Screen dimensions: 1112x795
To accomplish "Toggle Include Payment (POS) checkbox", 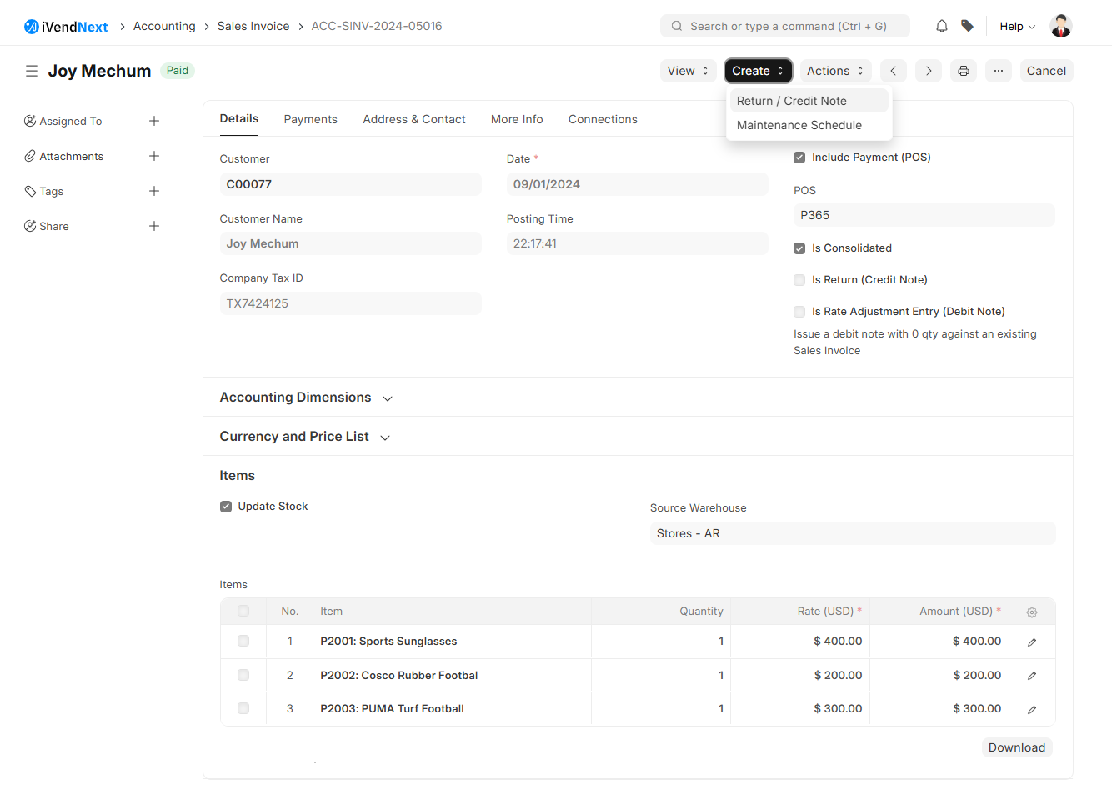I will [x=799, y=157].
